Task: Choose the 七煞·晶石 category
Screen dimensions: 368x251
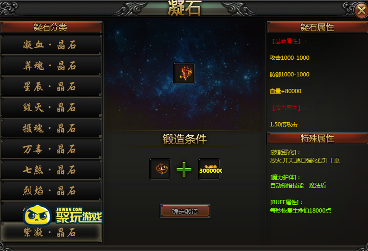Action: pos(51,170)
